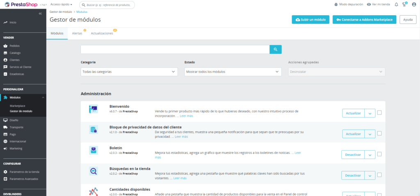Click the Transporte truck icon
Screen dimensions: 420x196
coord(5,127)
